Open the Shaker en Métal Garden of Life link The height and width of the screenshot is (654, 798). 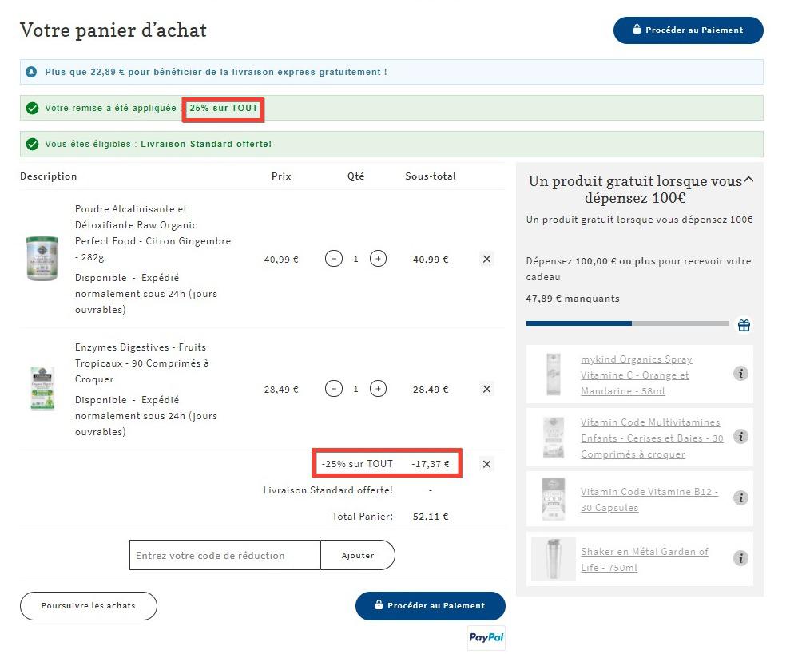pyautogui.click(x=645, y=559)
